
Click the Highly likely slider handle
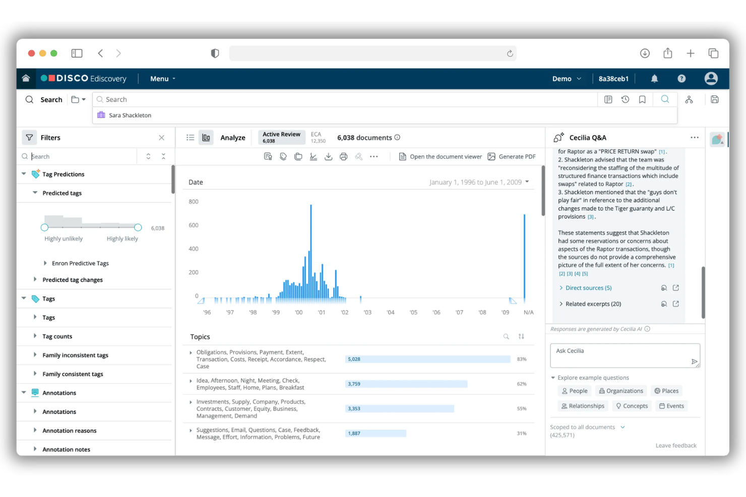tap(138, 228)
